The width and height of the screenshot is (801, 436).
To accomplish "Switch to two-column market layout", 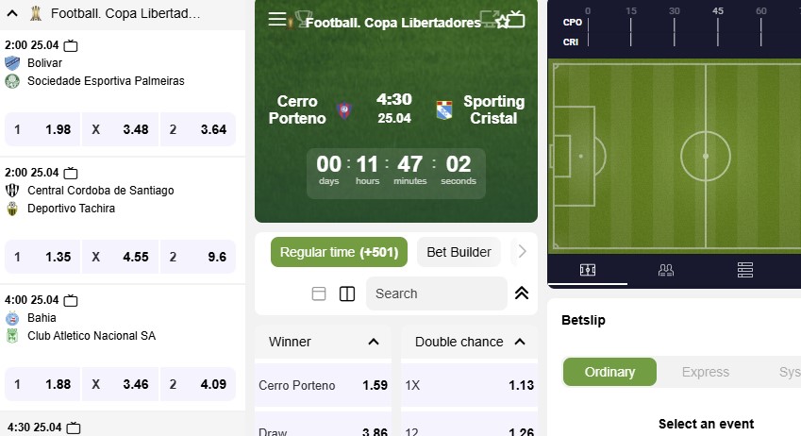I will click(347, 293).
